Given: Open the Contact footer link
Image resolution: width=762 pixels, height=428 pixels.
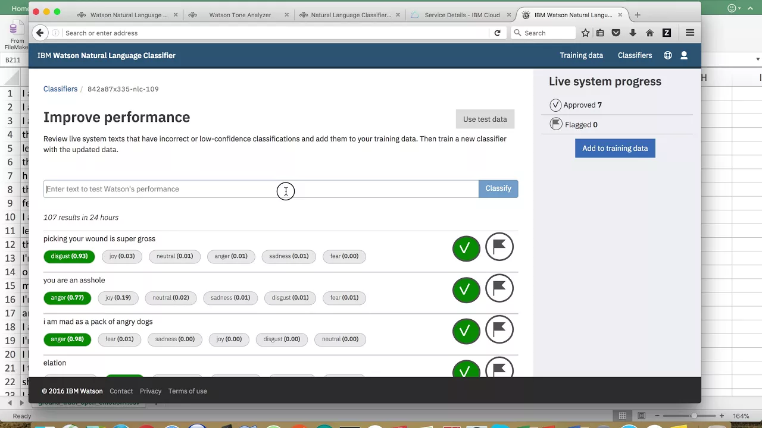Looking at the screenshot, I should [x=121, y=391].
